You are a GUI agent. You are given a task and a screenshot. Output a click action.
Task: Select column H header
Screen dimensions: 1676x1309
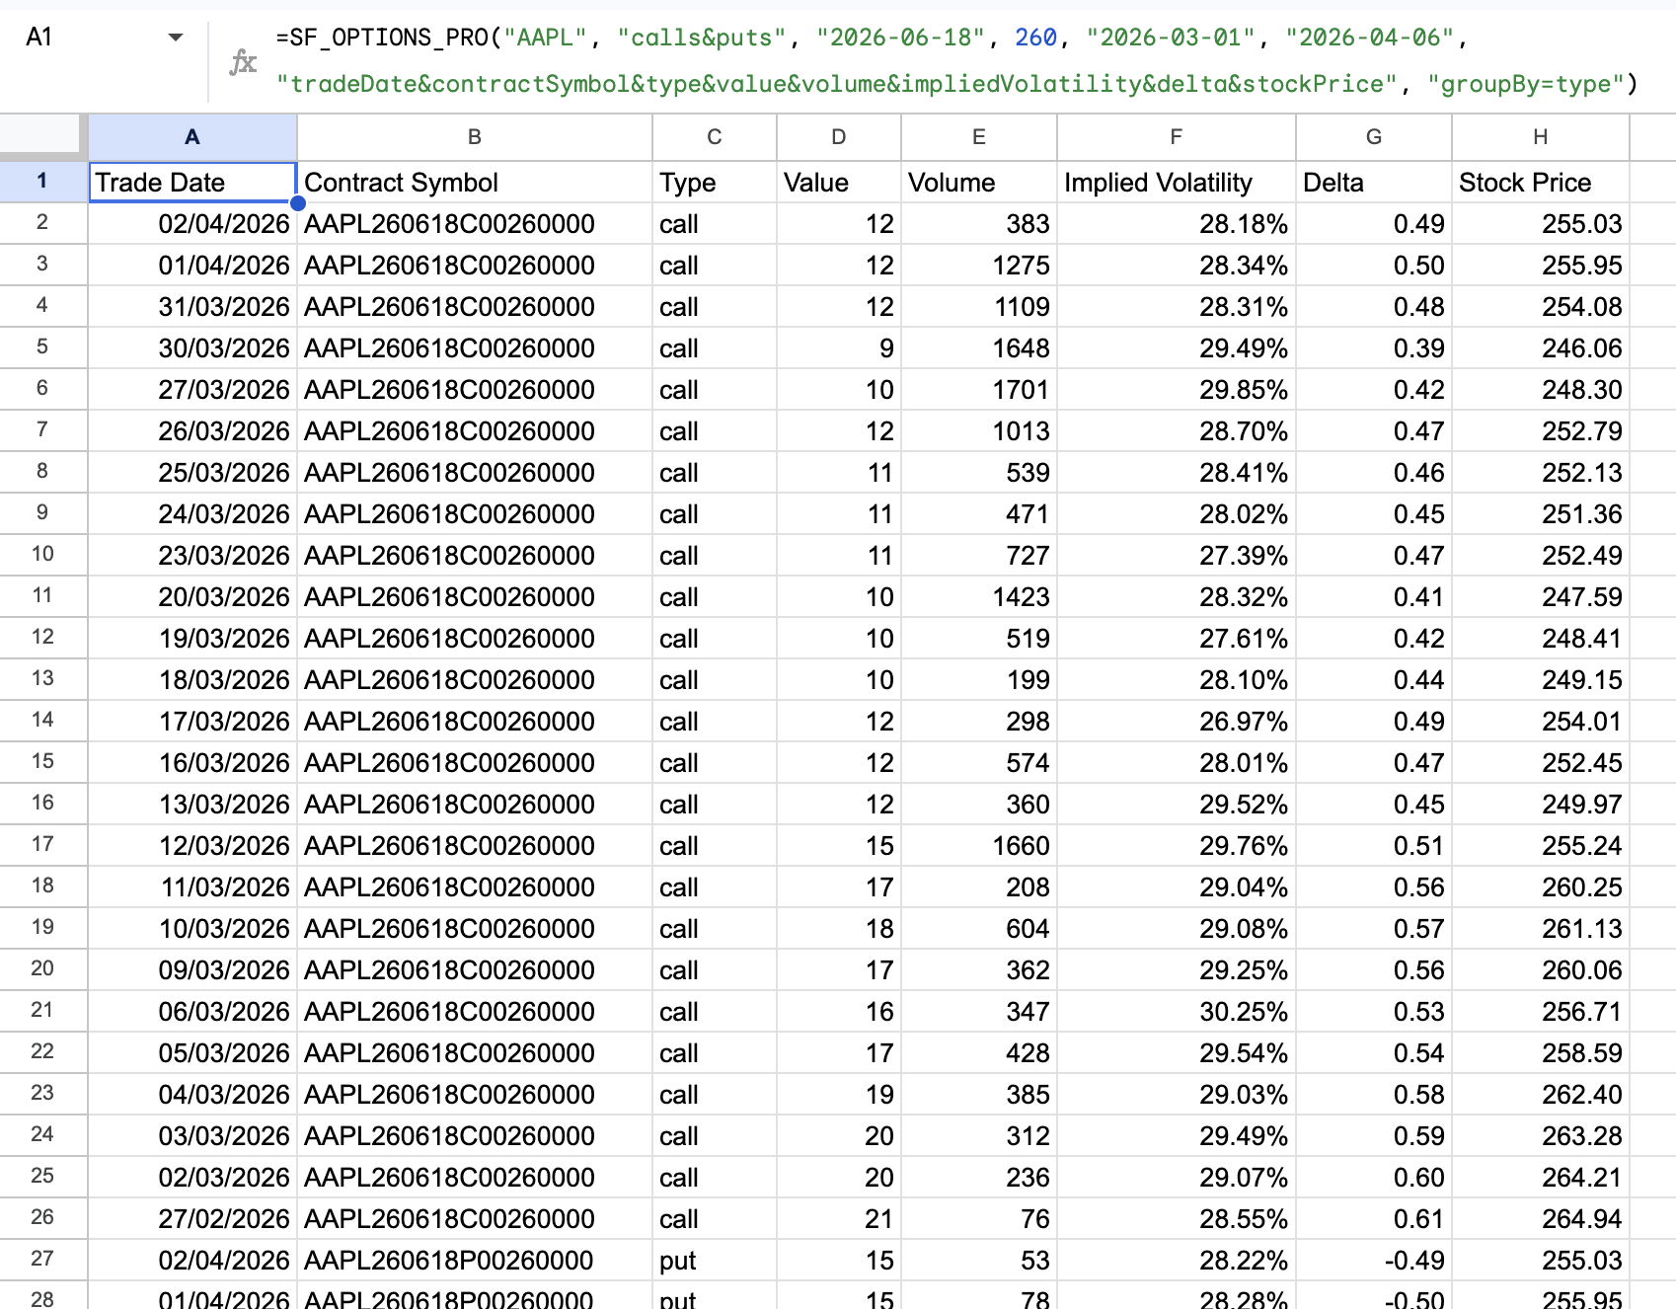[x=1541, y=137]
